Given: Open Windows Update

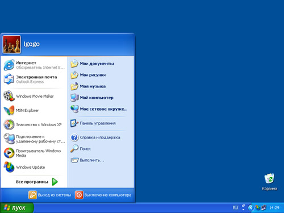Looking at the screenshot, I should point(34,167).
